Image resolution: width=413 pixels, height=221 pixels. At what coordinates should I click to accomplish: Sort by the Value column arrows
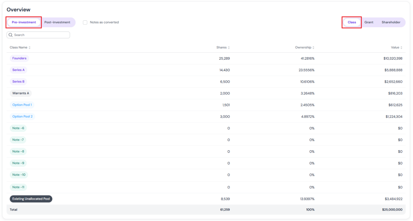point(402,48)
